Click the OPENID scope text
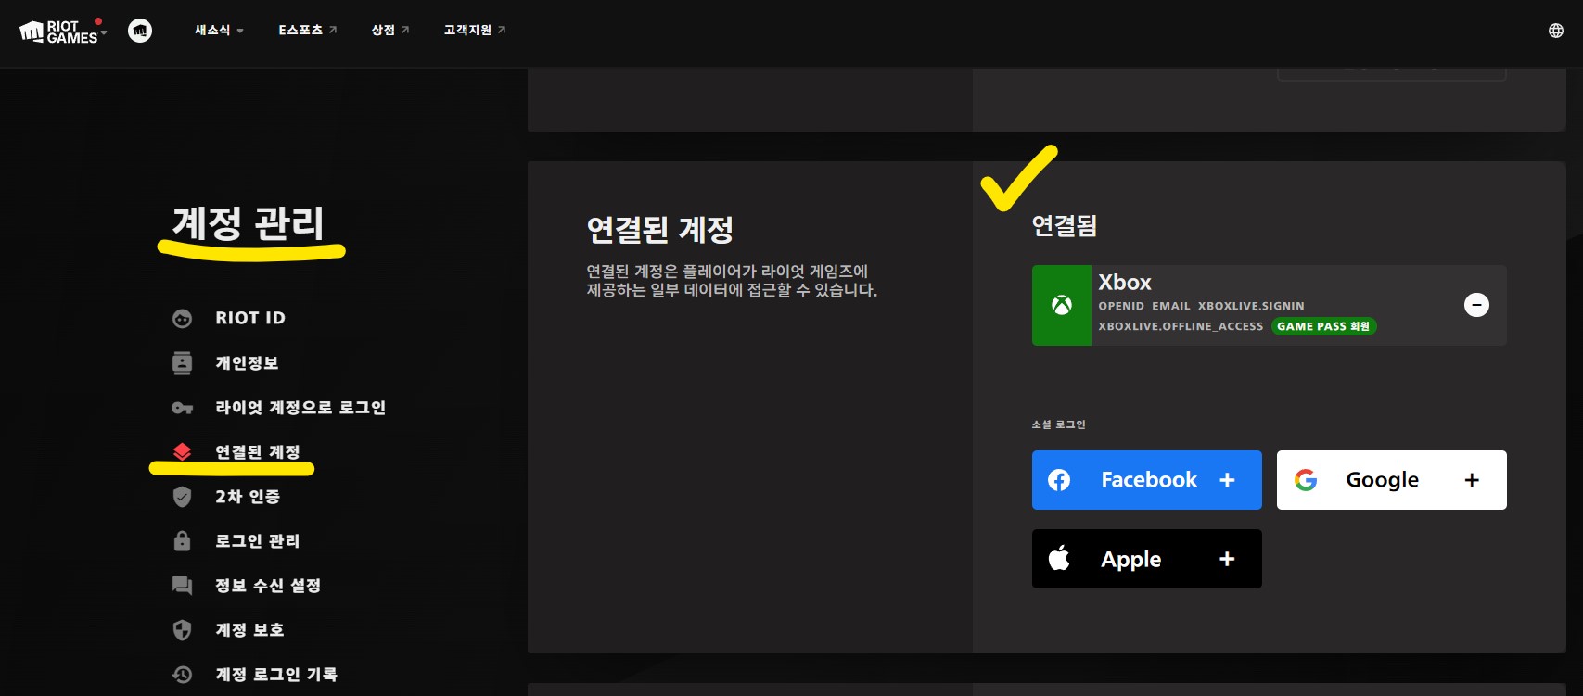The width and height of the screenshot is (1583, 696). (x=1121, y=306)
